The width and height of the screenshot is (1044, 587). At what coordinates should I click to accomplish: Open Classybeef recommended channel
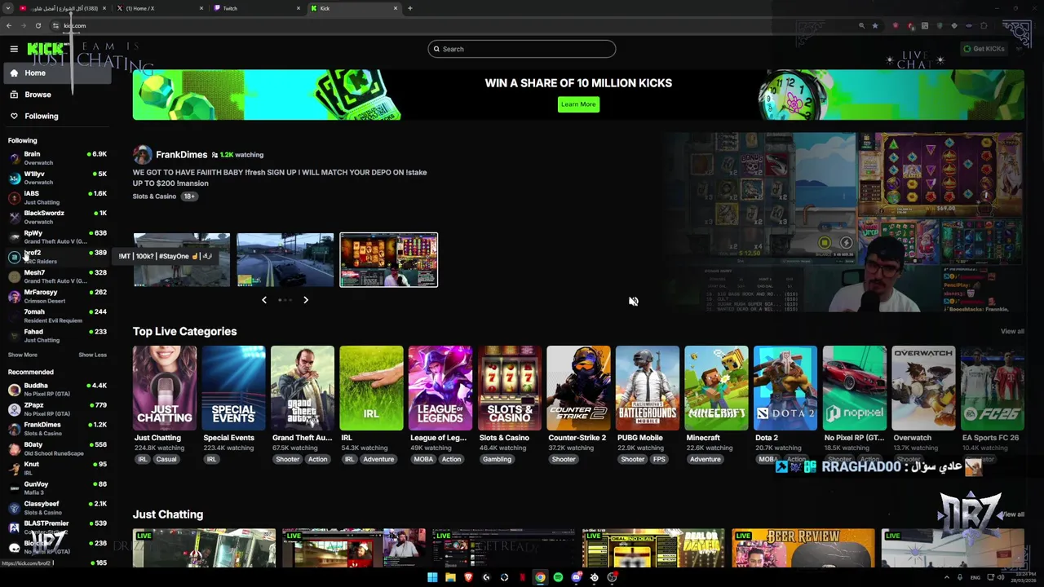coord(55,508)
